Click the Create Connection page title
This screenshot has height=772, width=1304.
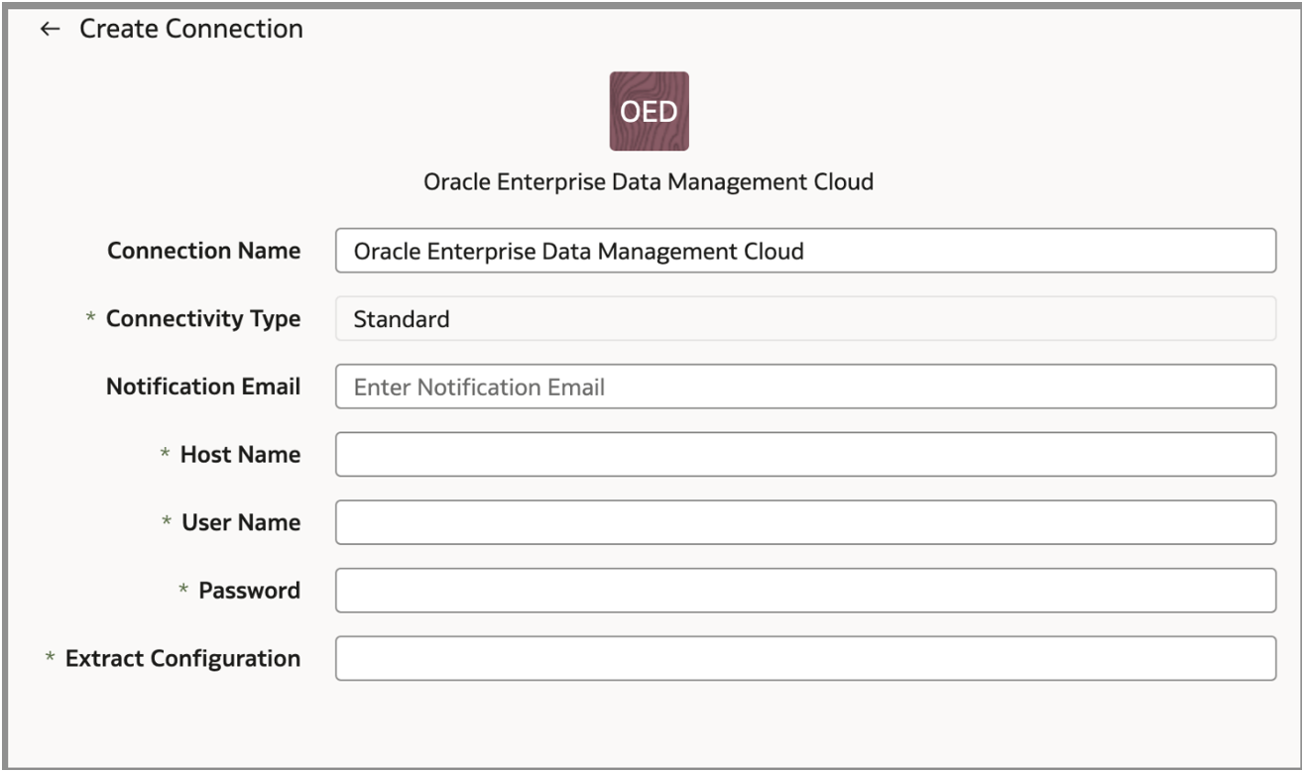(191, 30)
